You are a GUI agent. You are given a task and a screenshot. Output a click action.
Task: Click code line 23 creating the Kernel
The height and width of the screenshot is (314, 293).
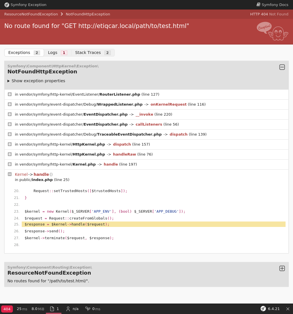click(x=105, y=212)
